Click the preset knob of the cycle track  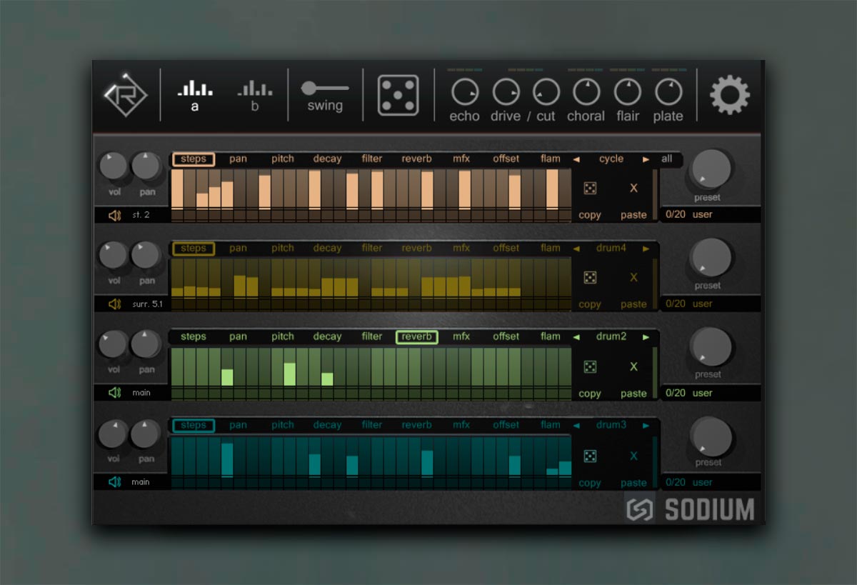point(711,169)
